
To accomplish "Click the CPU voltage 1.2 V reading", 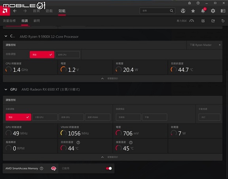I will pos(74,70).
